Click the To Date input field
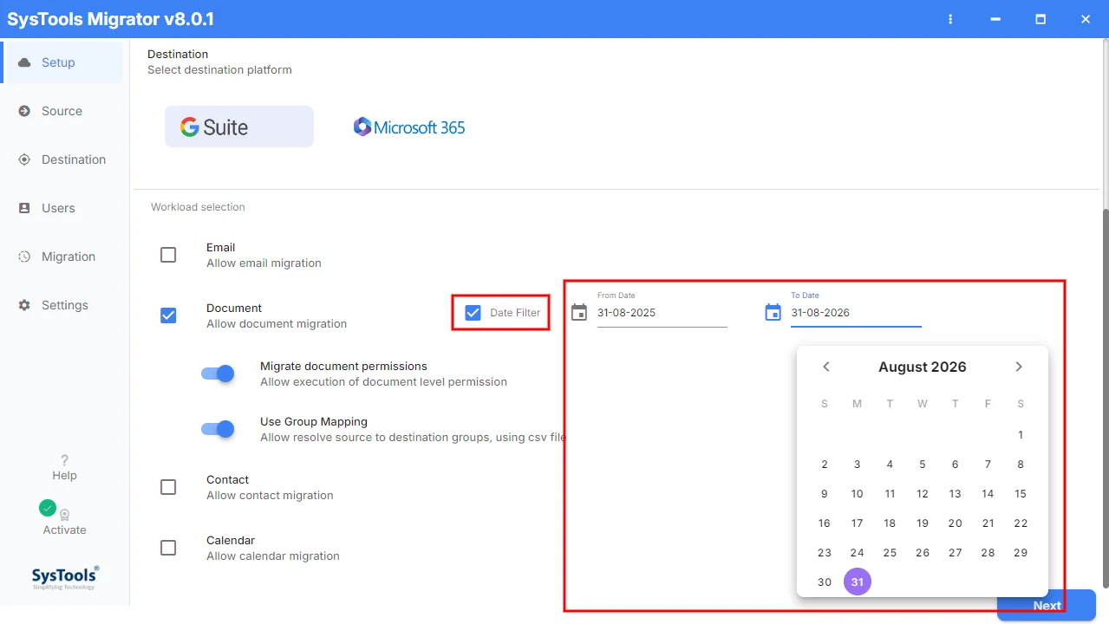This screenshot has height=624, width=1109. pyautogui.click(x=856, y=313)
